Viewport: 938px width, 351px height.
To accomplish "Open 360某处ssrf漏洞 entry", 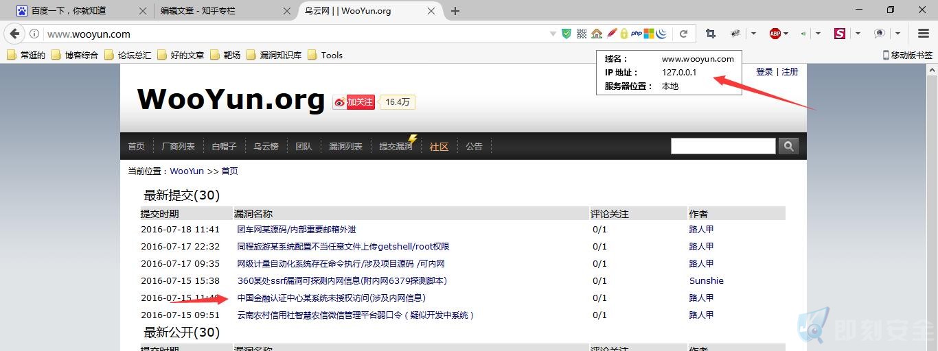I will tap(342, 280).
